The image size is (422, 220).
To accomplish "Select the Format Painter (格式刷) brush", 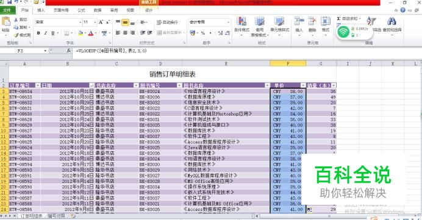I will click(x=16, y=35).
